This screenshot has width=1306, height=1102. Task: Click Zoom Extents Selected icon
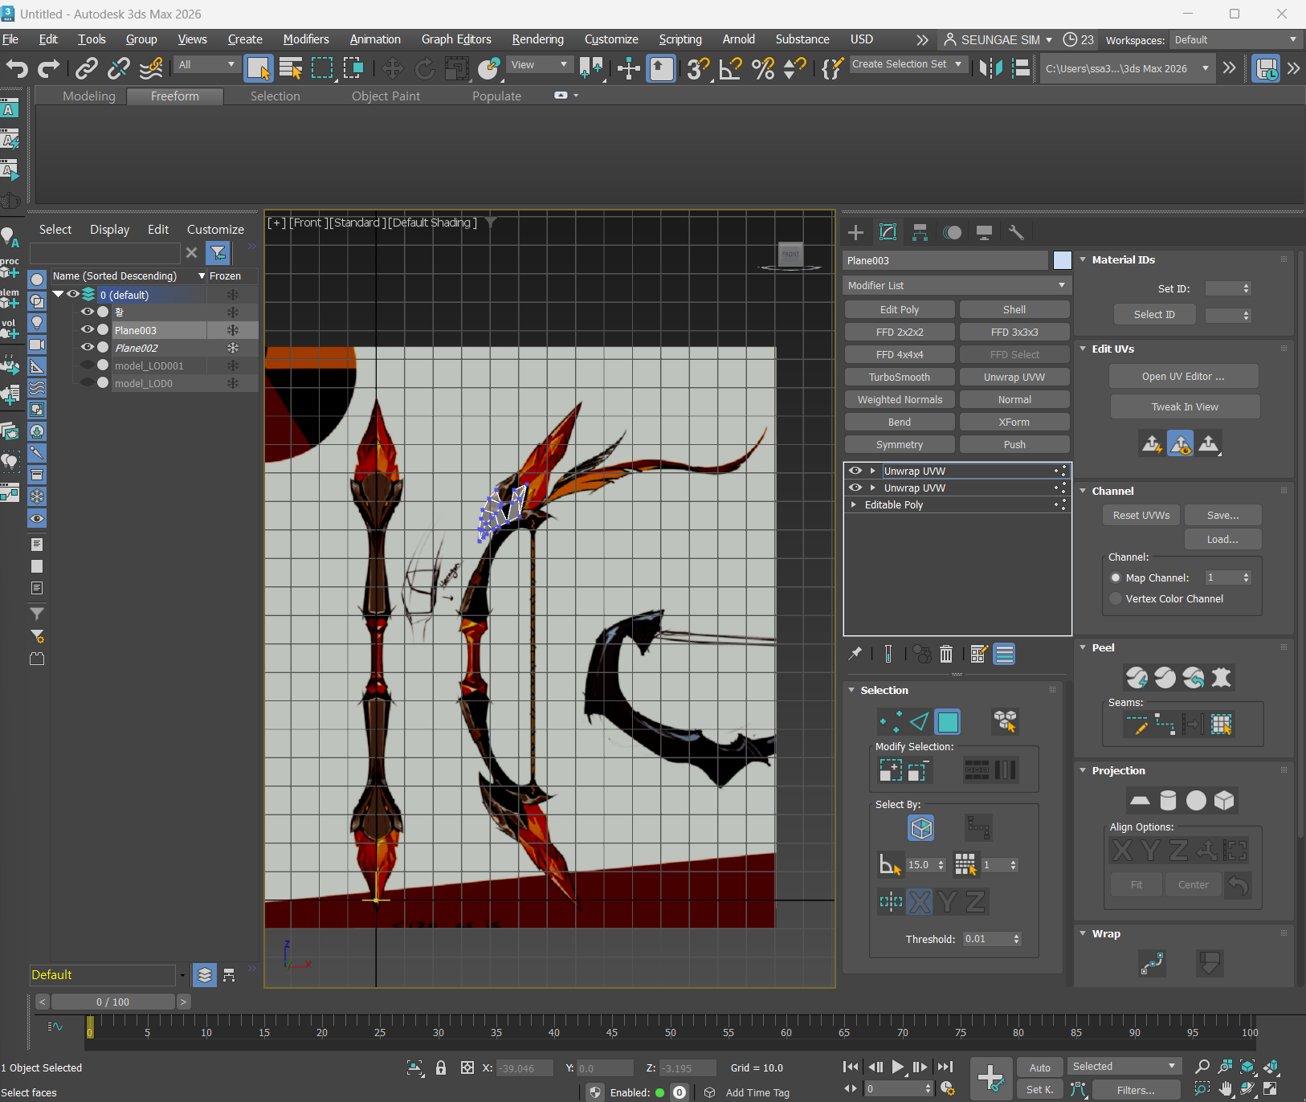(x=1247, y=1067)
